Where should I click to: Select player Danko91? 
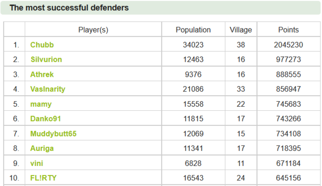[46, 119]
